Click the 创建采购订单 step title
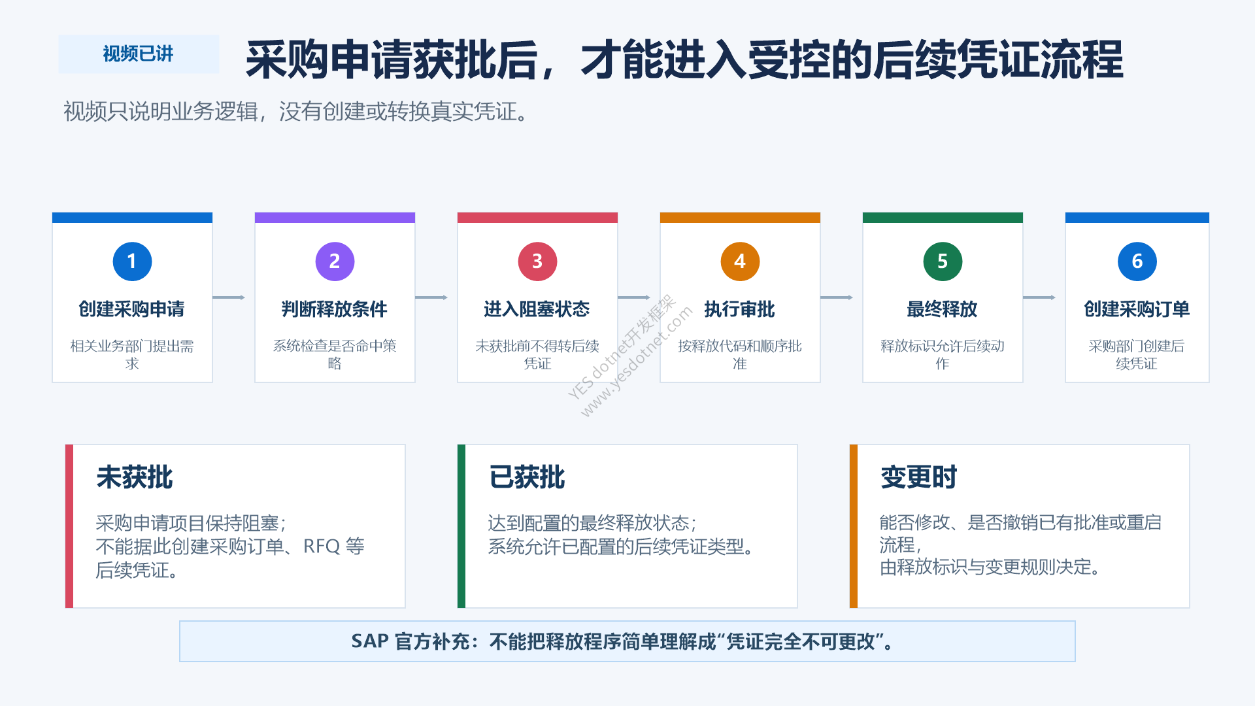This screenshot has height=706, width=1255. point(1137,309)
